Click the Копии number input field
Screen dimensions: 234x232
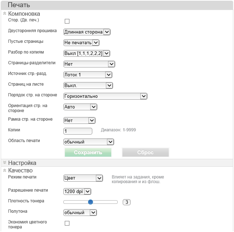click(78, 131)
